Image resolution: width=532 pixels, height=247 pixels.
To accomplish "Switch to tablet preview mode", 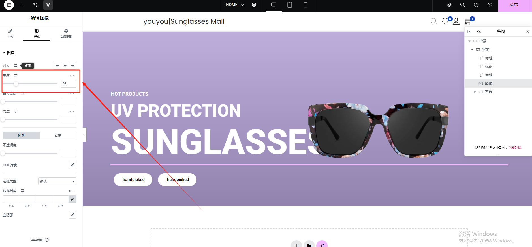I will [290, 5].
